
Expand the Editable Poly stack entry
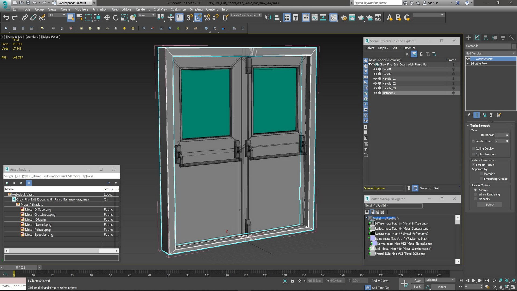click(x=468, y=64)
